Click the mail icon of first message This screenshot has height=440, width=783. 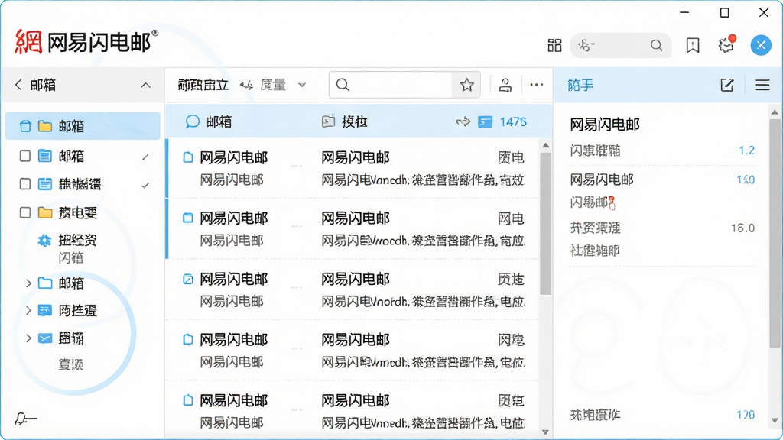coord(188,157)
